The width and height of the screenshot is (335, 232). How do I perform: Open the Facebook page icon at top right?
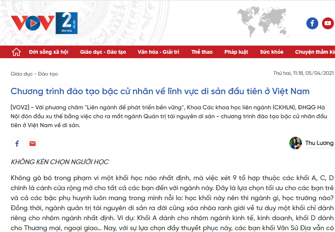312,23
